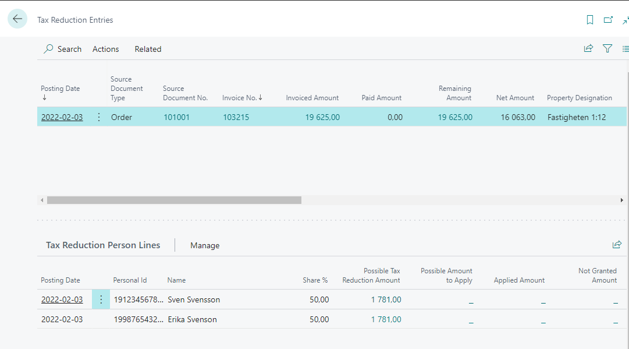Viewport: 629px width, 349px height.
Task: Open the Related menu
Action: (x=148, y=49)
